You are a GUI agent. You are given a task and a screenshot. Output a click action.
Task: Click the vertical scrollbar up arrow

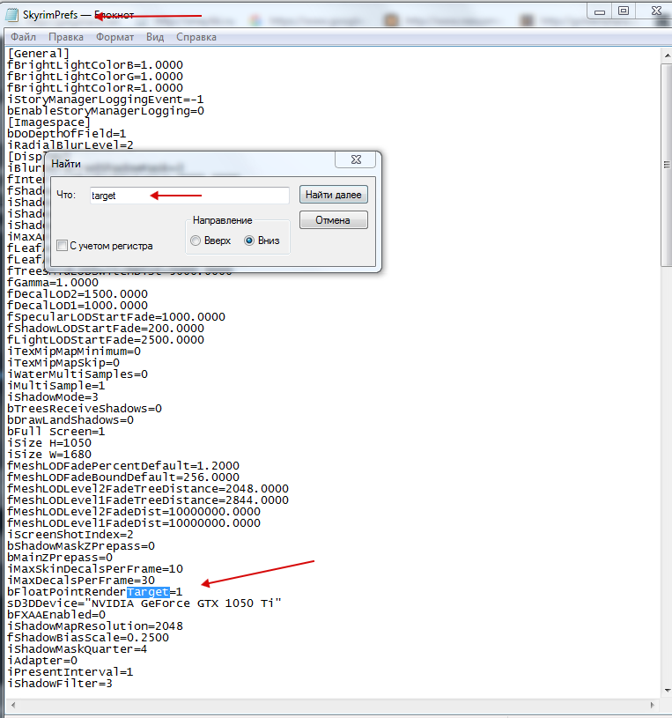pyautogui.click(x=665, y=55)
